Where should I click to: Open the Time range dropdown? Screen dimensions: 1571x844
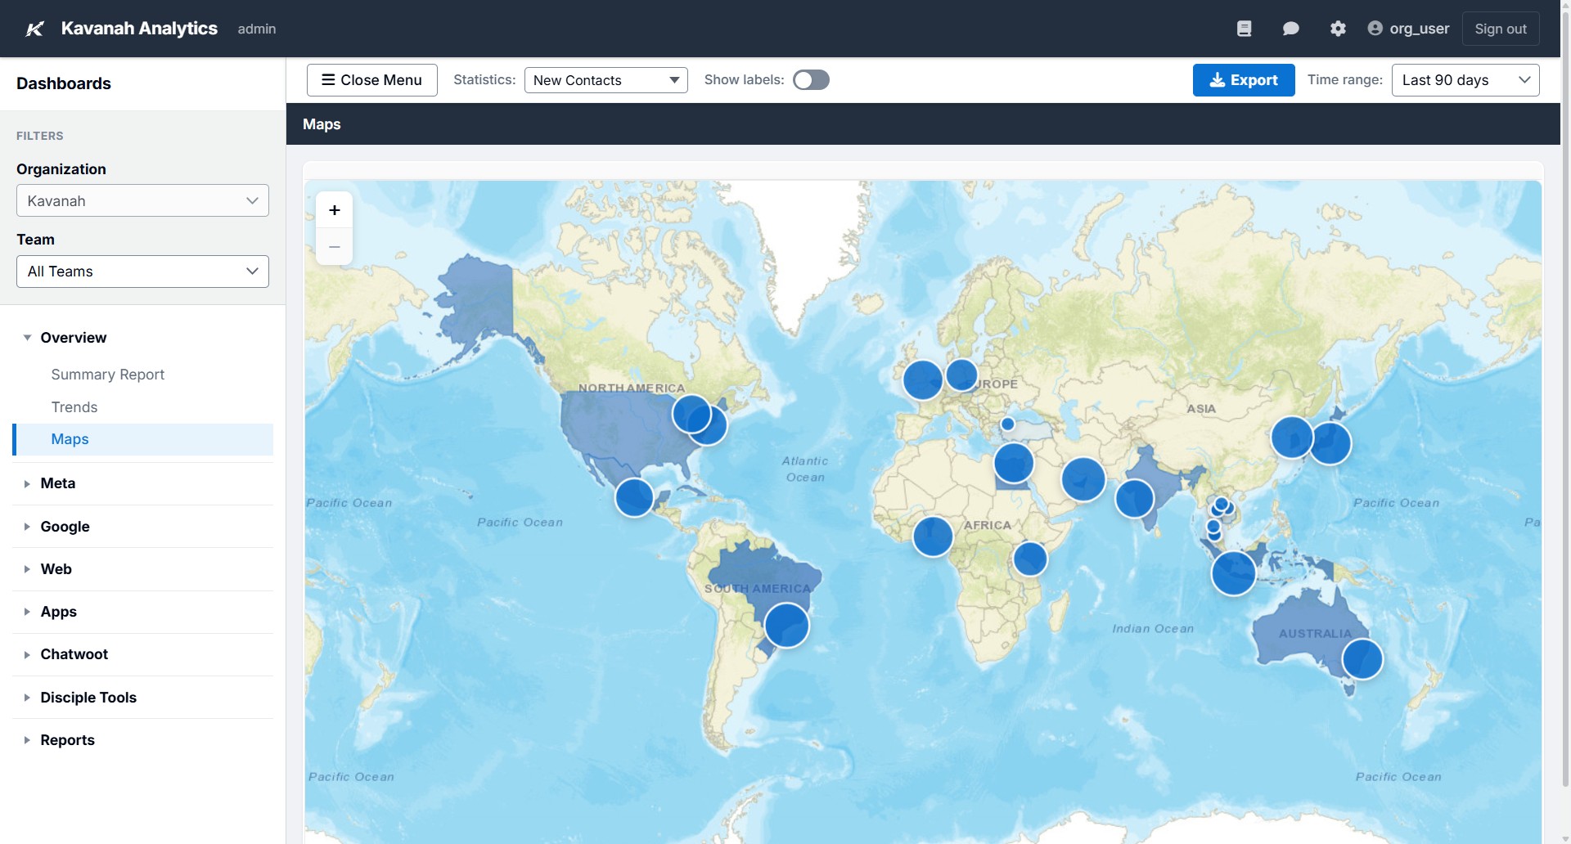pyautogui.click(x=1465, y=80)
